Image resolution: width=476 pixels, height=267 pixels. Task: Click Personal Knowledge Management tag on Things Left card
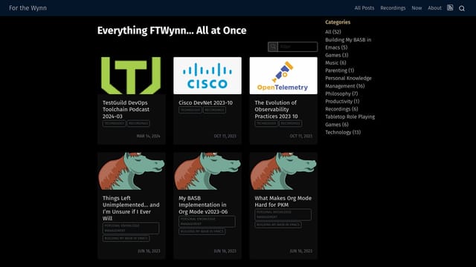click(x=131, y=228)
